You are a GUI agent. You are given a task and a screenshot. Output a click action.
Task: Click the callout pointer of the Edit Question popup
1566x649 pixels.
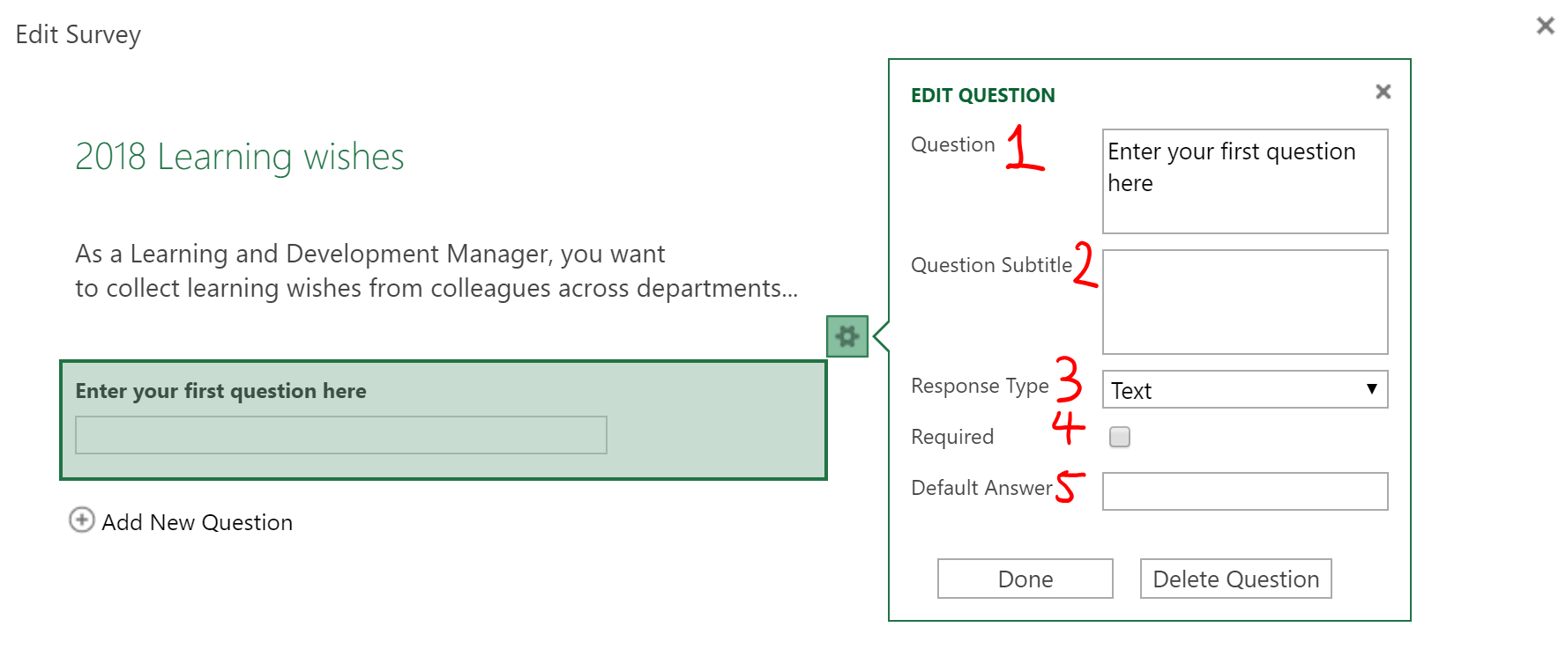pos(879,336)
